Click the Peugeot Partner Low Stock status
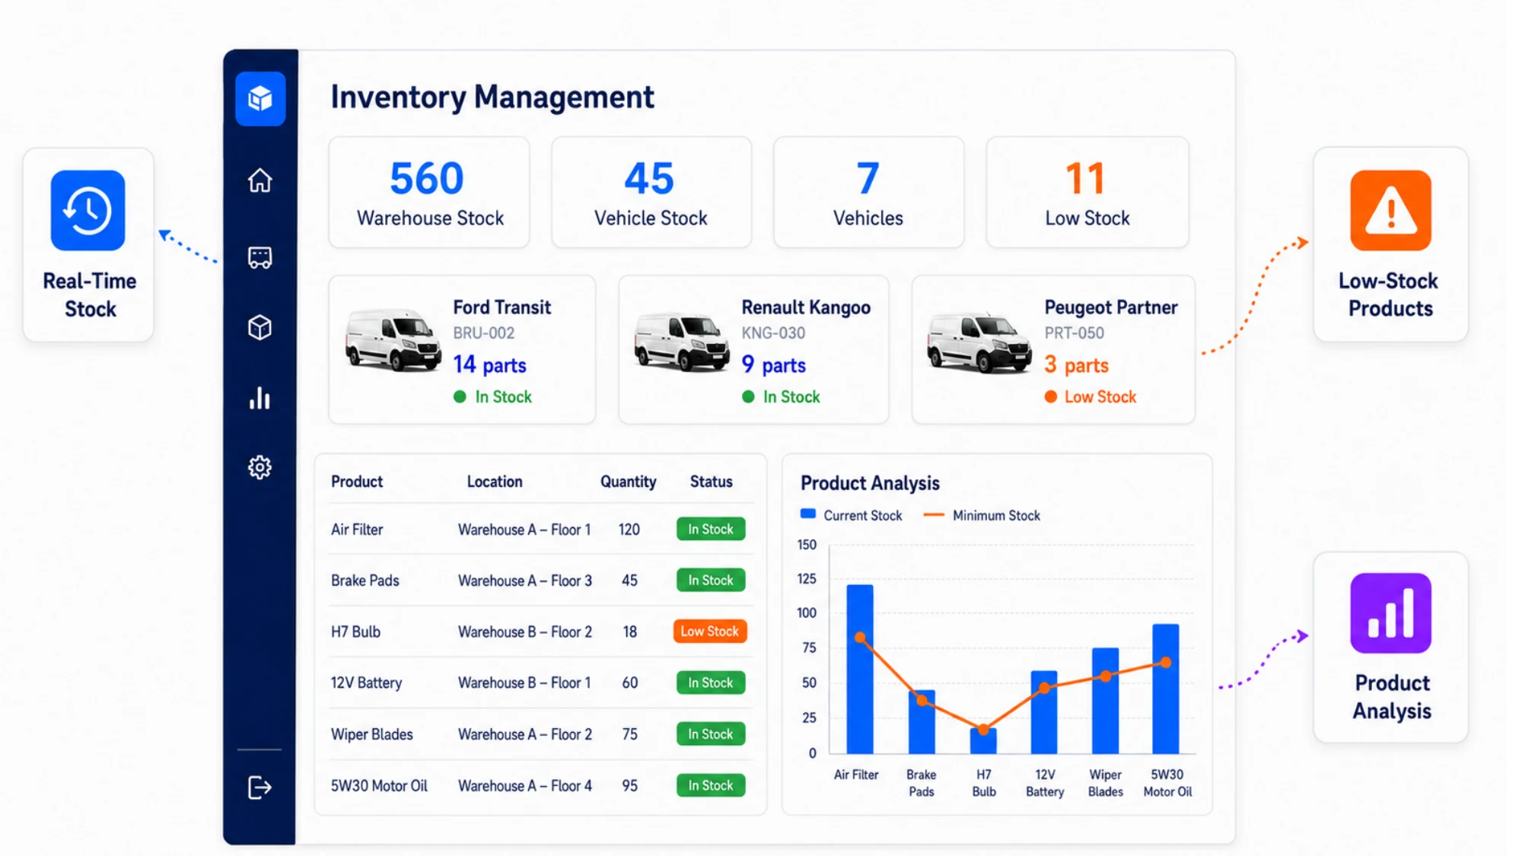Viewport: 1522px width, 856px height. pos(1091,397)
